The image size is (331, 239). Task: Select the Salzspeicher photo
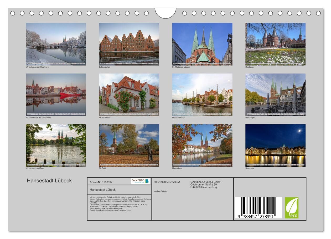[x=129, y=44]
